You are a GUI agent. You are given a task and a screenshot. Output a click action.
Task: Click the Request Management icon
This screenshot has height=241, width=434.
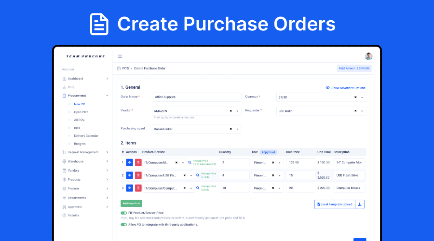(64, 152)
